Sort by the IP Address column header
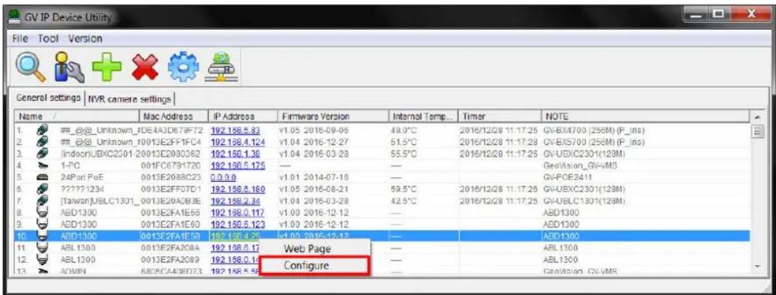776x295 pixels. pos(243,117)
